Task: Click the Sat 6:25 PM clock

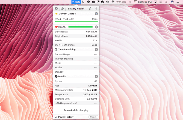Action: [145, 2]
